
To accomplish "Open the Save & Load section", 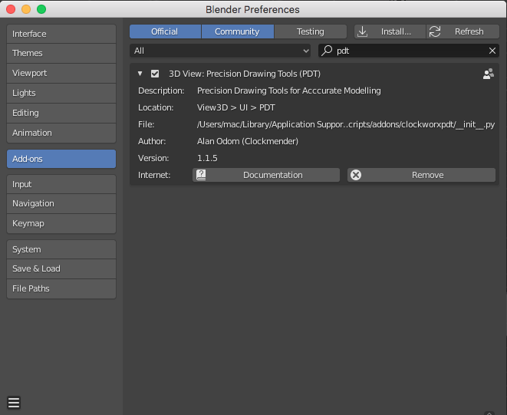I will 61,268.
